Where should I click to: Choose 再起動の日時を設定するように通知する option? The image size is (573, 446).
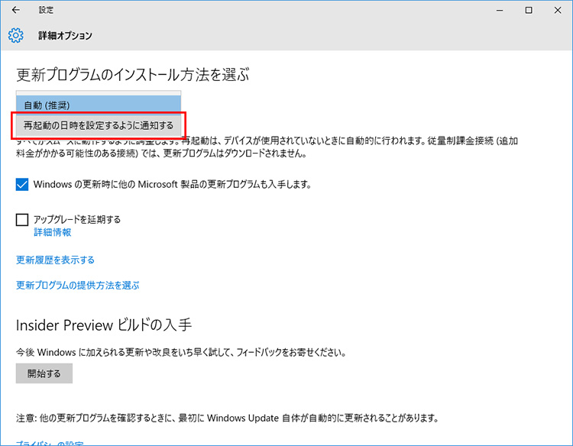(99, 124)
